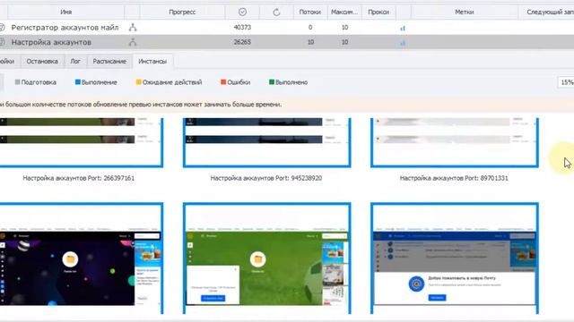Image resolution: width=574 pixels, height=322 pixels.
Task: Sort by the Метки column header
Action: pyautogui.click(x=465, y=12)
